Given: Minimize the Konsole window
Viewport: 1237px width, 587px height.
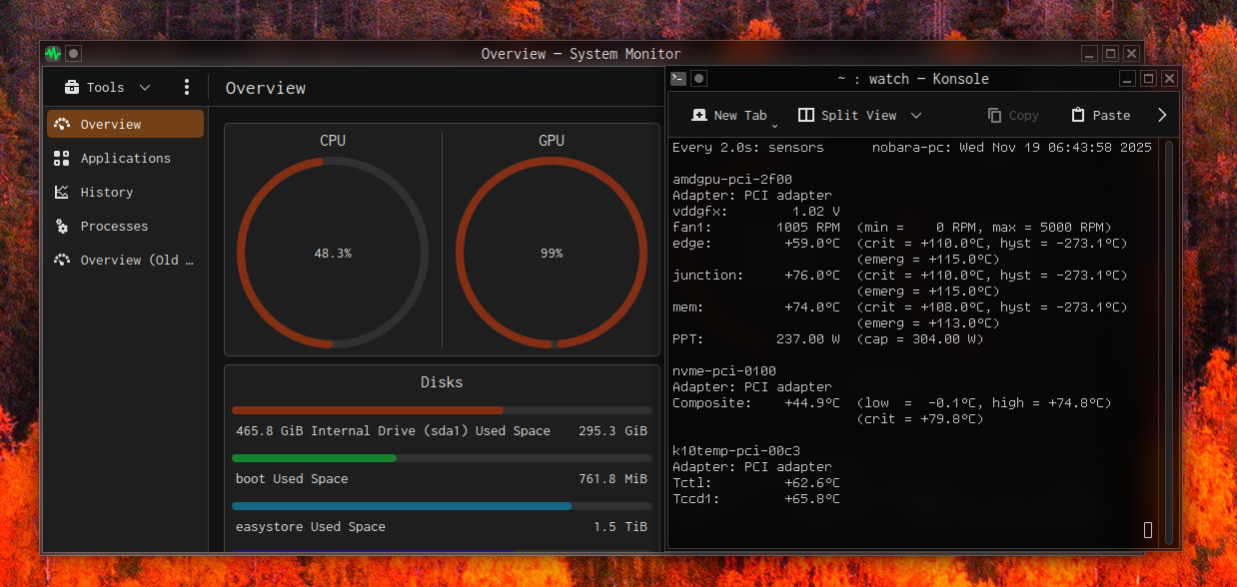Looking at the screenshot, I should (1127, 78).
